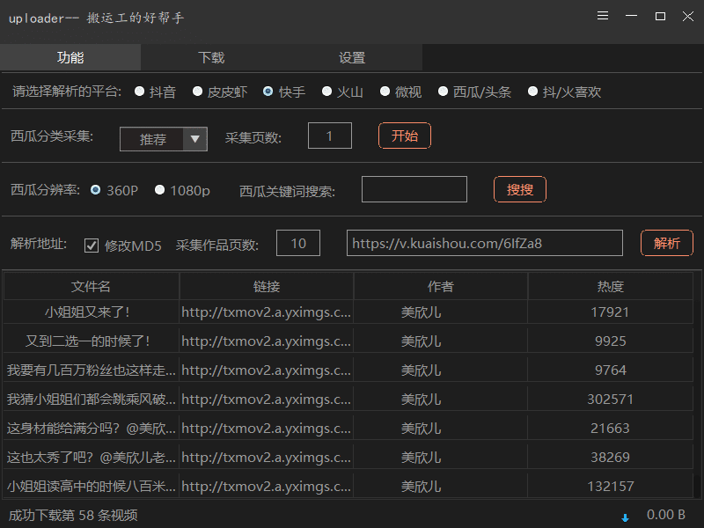Open the hamburger menu in the title bar
This screenshot has height=528, width=704.
[602, 16]
